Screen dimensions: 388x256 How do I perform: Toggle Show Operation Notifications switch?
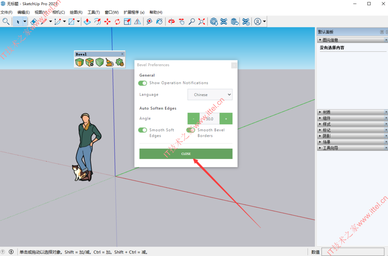pyautogui.click(x=142, y=83)
